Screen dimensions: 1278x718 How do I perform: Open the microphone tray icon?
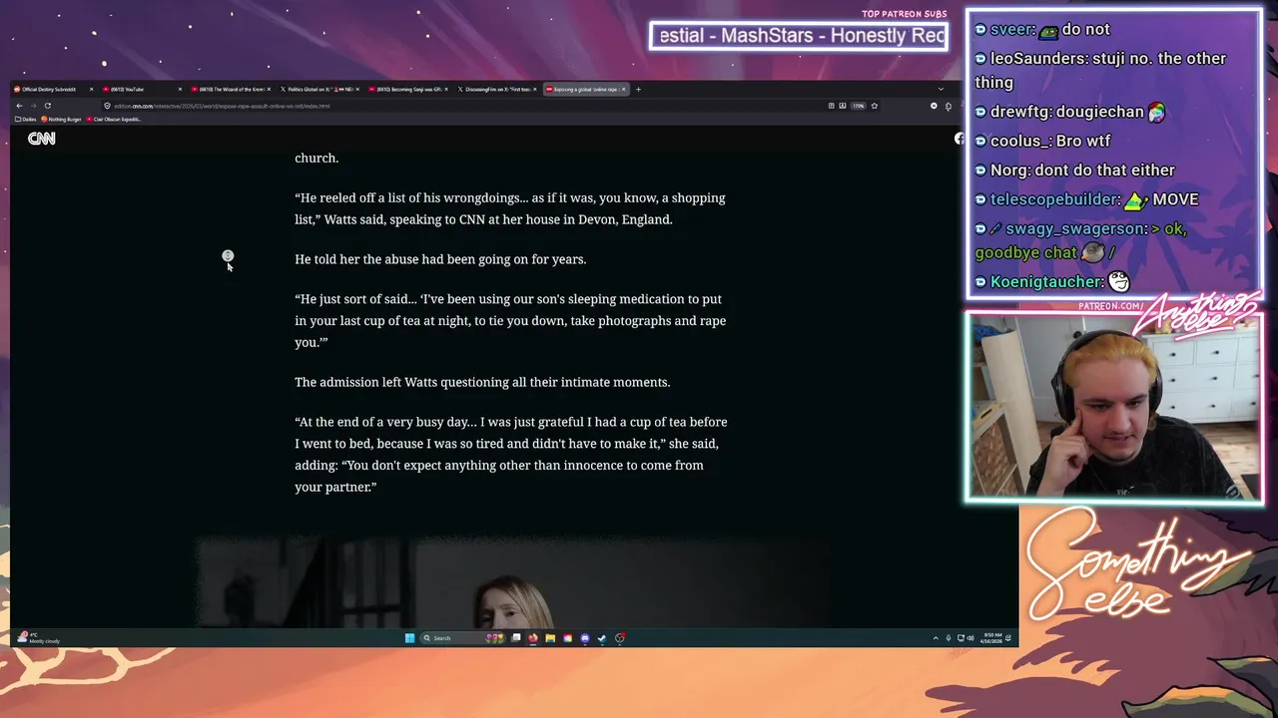[x=949, y=638]
